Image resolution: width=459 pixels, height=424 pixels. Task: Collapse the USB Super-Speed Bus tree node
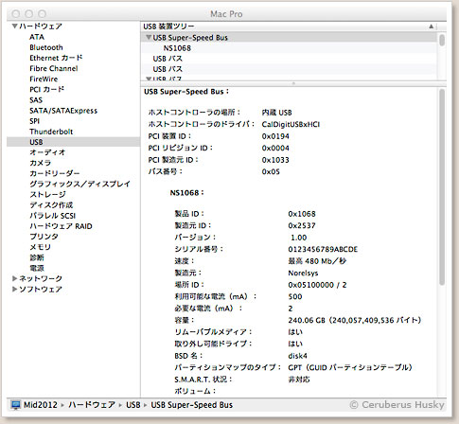click(149, 37)
